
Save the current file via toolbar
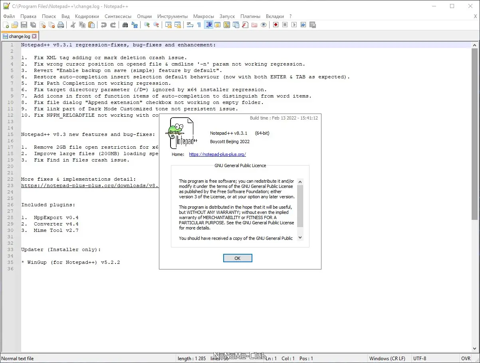(24, 25)
